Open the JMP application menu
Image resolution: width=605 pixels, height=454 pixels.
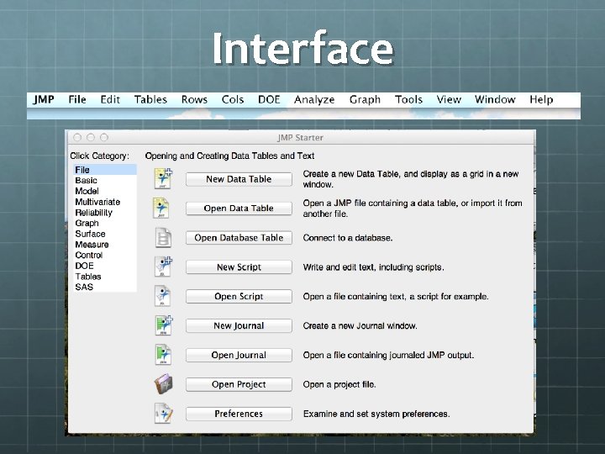point(44,99)
